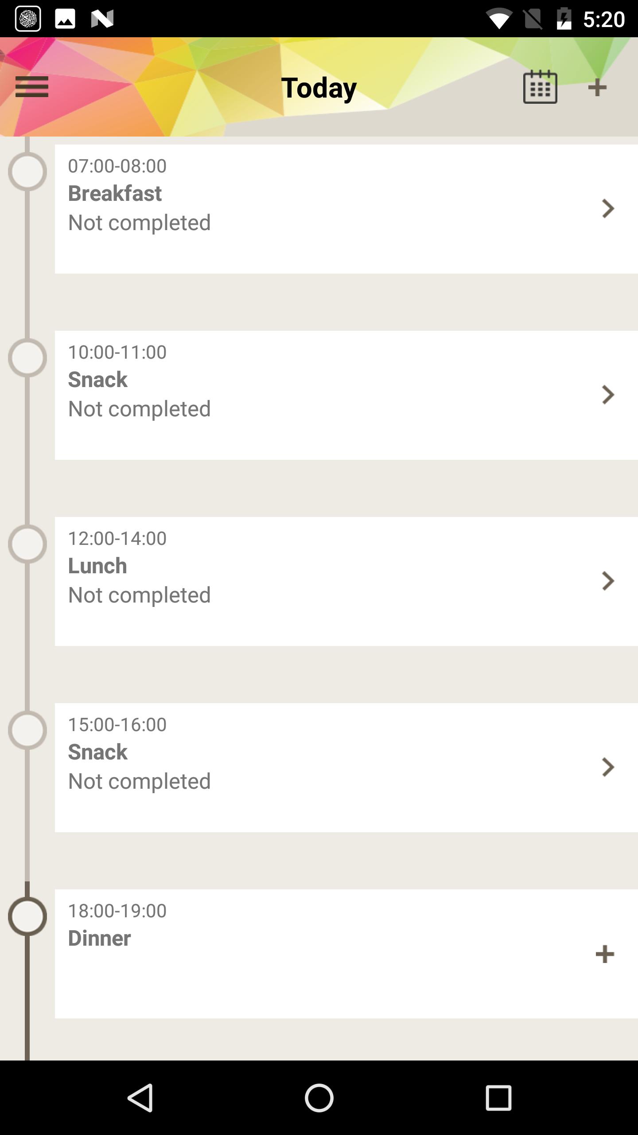Open the image notification icon in status bar

65,19
